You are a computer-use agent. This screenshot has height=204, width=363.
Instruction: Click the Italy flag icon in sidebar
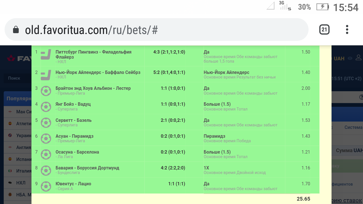point(10,171)
